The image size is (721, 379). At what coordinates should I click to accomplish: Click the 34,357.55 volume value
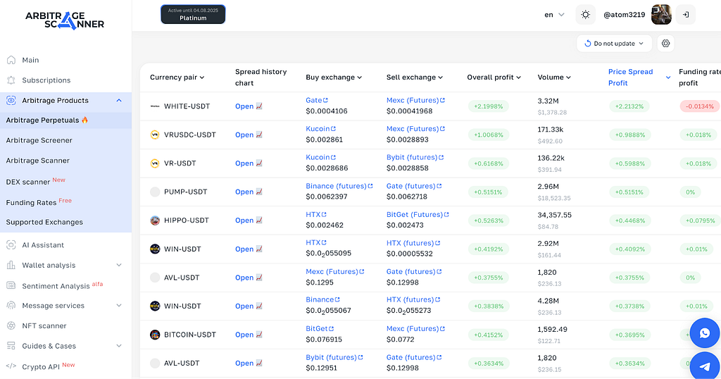tap(555, 215)
